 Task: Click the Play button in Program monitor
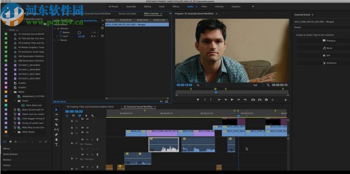(232, 100)
